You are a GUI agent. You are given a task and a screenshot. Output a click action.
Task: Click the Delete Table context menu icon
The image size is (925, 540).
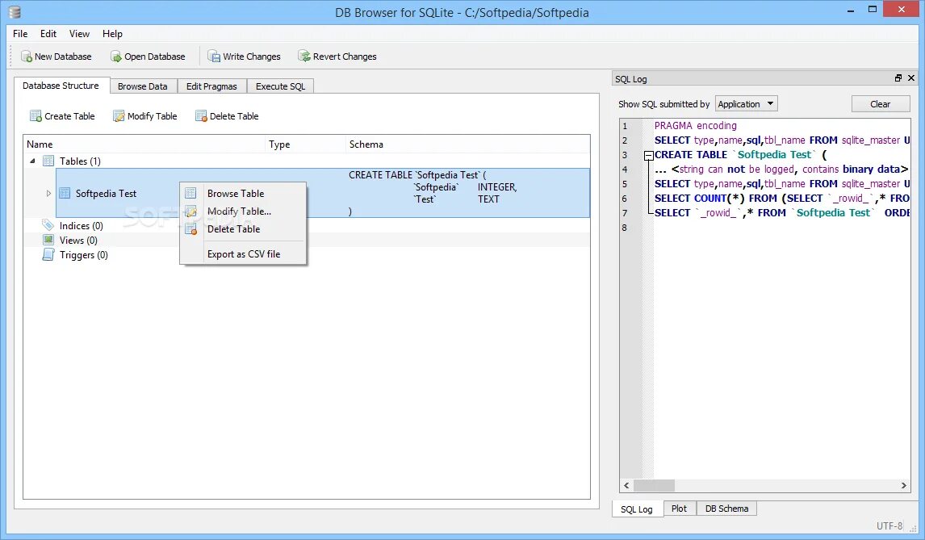(190, 229)
